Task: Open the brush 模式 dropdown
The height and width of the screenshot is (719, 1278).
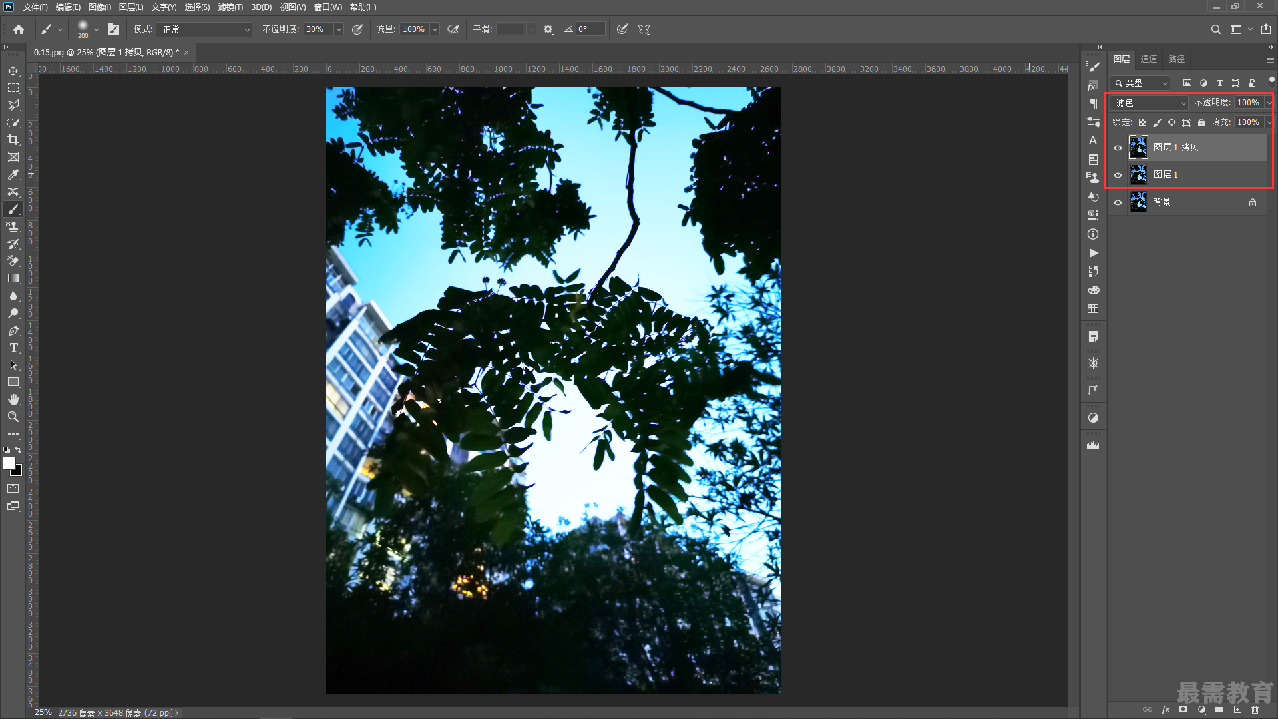Action: [204, 29]
